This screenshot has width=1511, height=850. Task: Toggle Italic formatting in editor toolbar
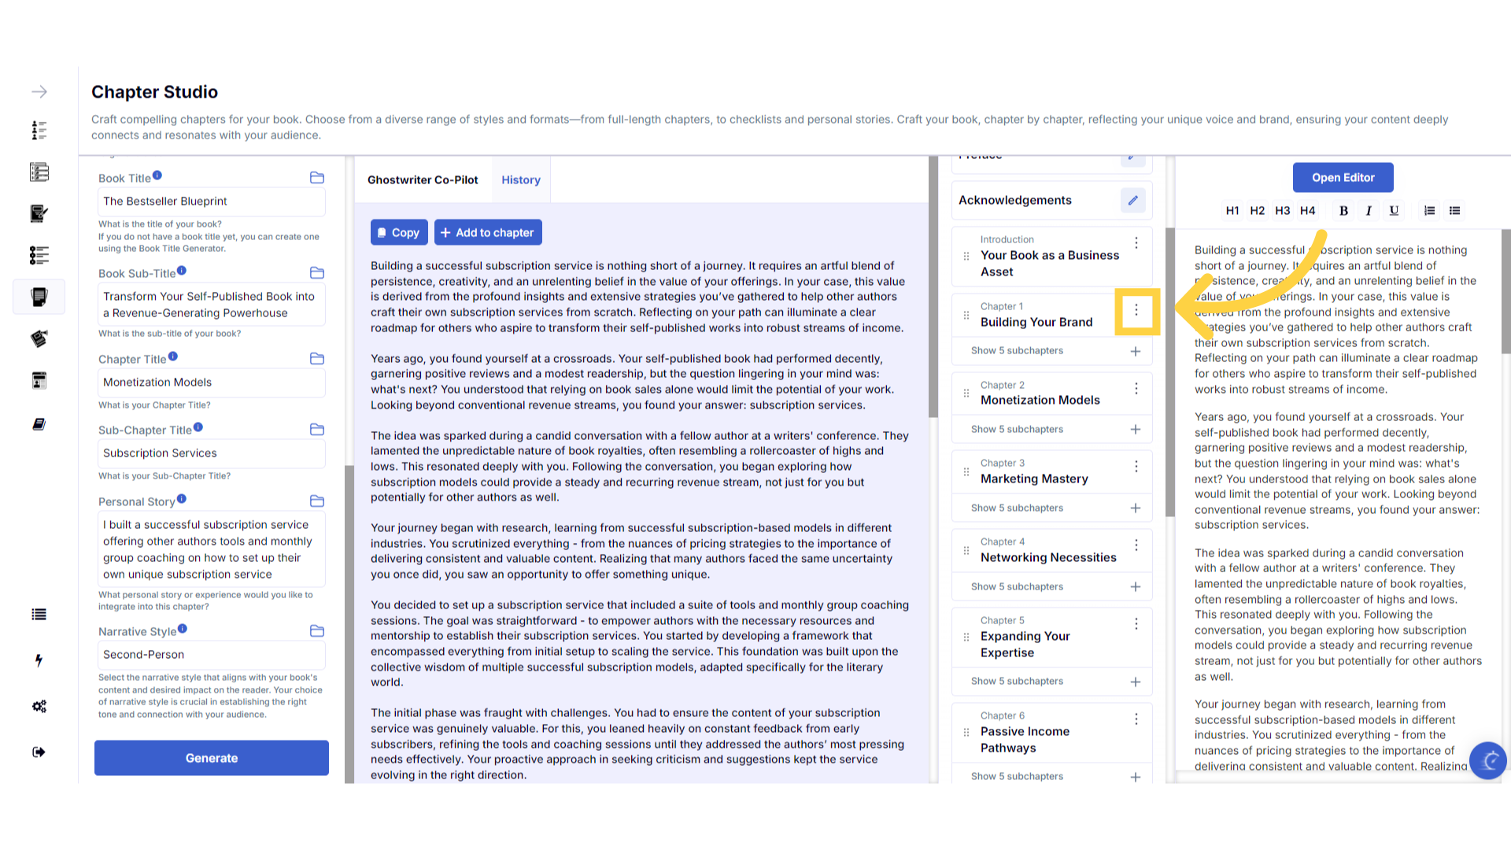point(1369,210)
